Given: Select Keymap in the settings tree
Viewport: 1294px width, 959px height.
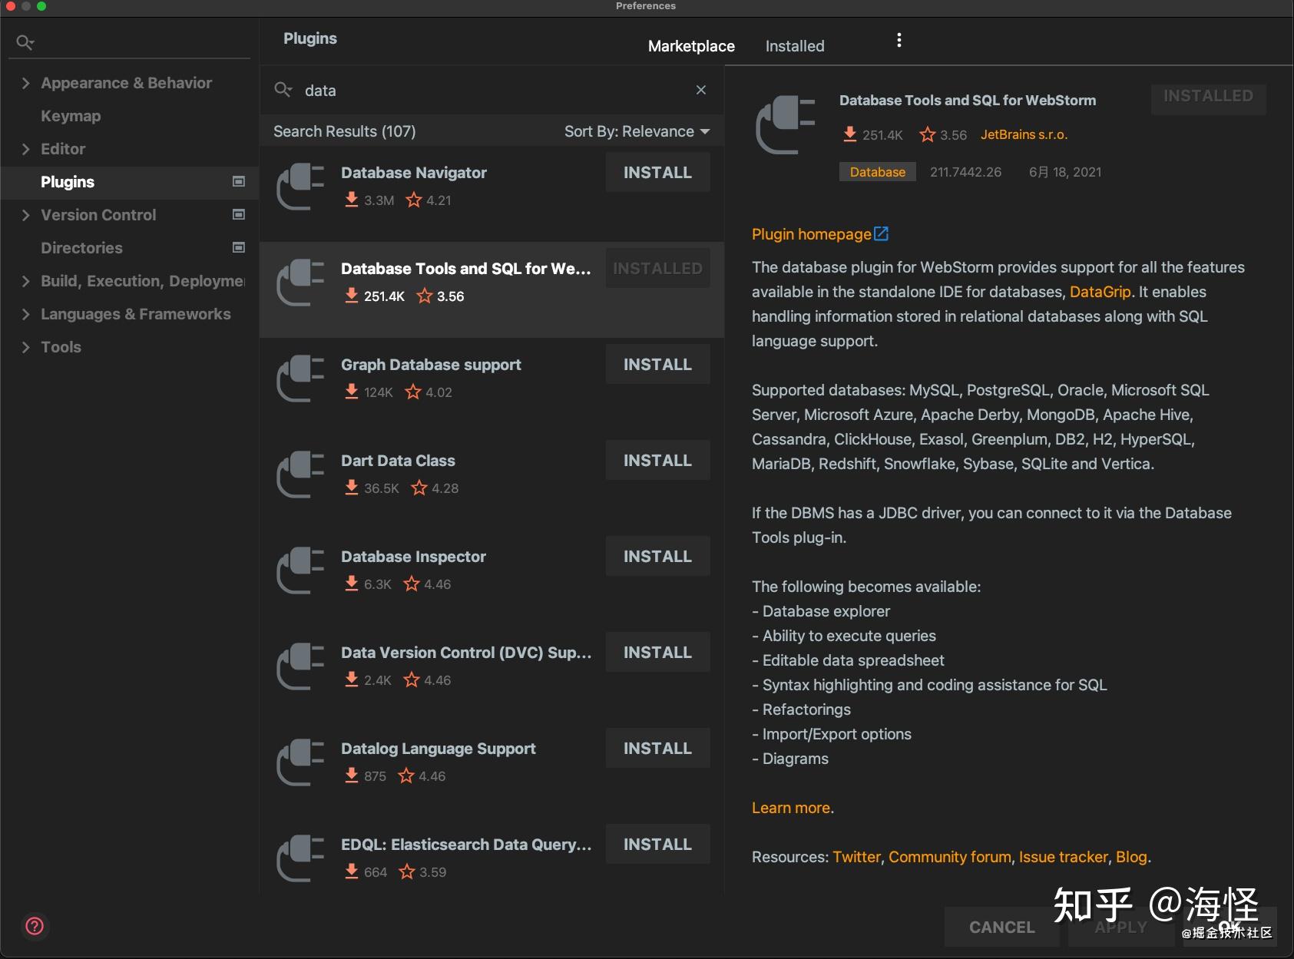Looking at the screenshot, I should pos(71,116).
